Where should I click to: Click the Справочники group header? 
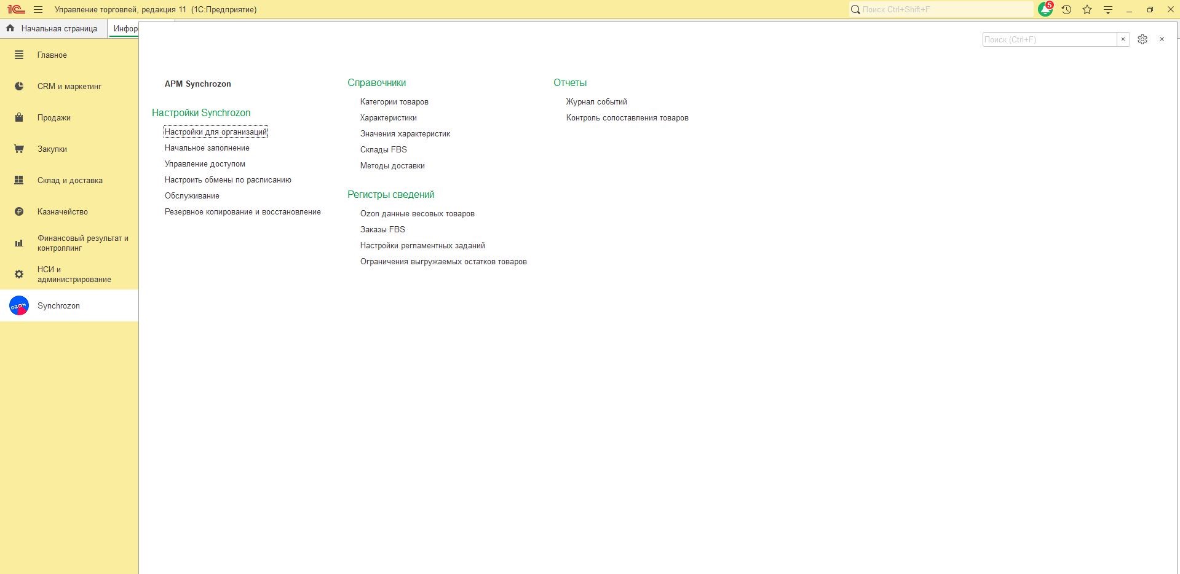377,82
